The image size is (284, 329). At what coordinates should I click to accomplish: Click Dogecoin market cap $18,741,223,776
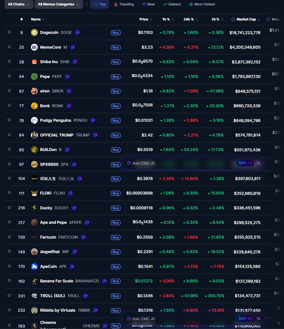click(245, 32)
